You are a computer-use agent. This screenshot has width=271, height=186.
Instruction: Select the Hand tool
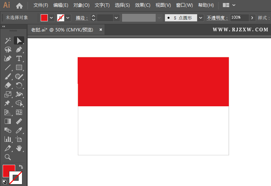coord(19,148)
